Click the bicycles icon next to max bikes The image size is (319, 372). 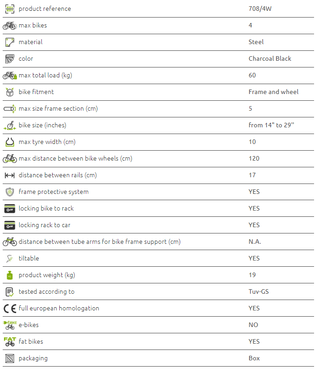pos(9,26)
